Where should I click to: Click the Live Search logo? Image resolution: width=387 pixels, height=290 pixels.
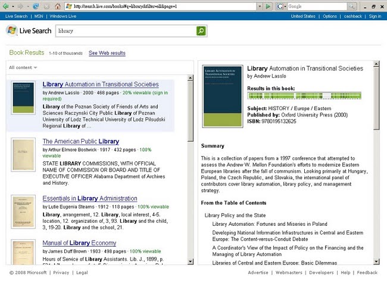[28, 31]
